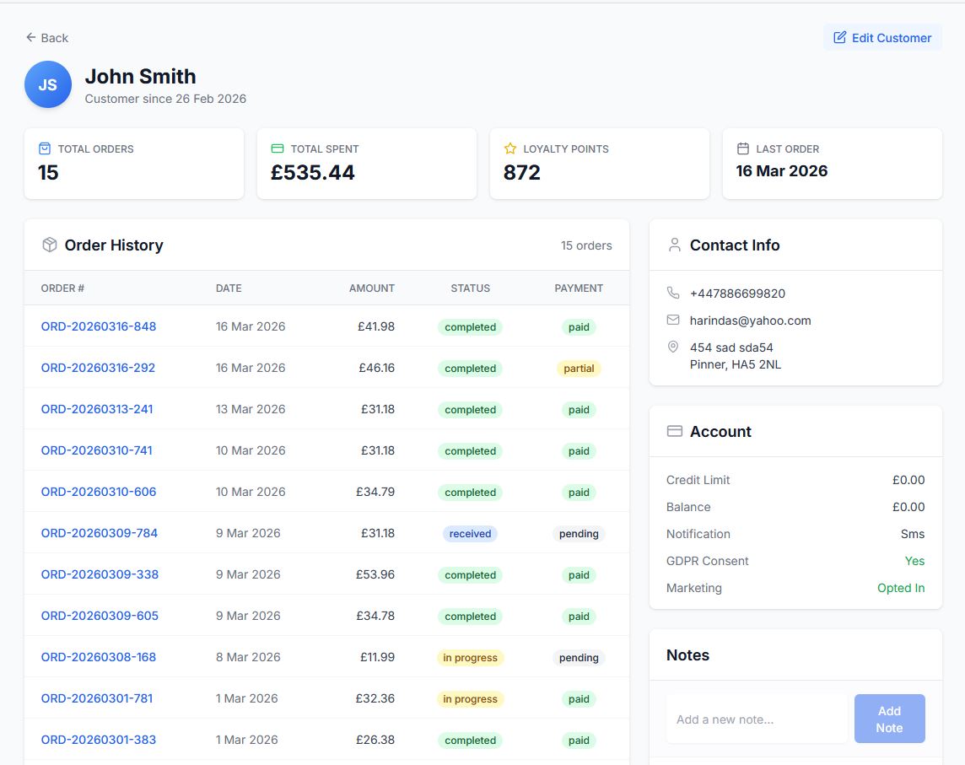Click the Order History box icon
This screenshot has width=965, height=765.
coord(49,245)
